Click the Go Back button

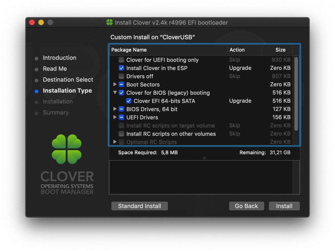[247, 206]
